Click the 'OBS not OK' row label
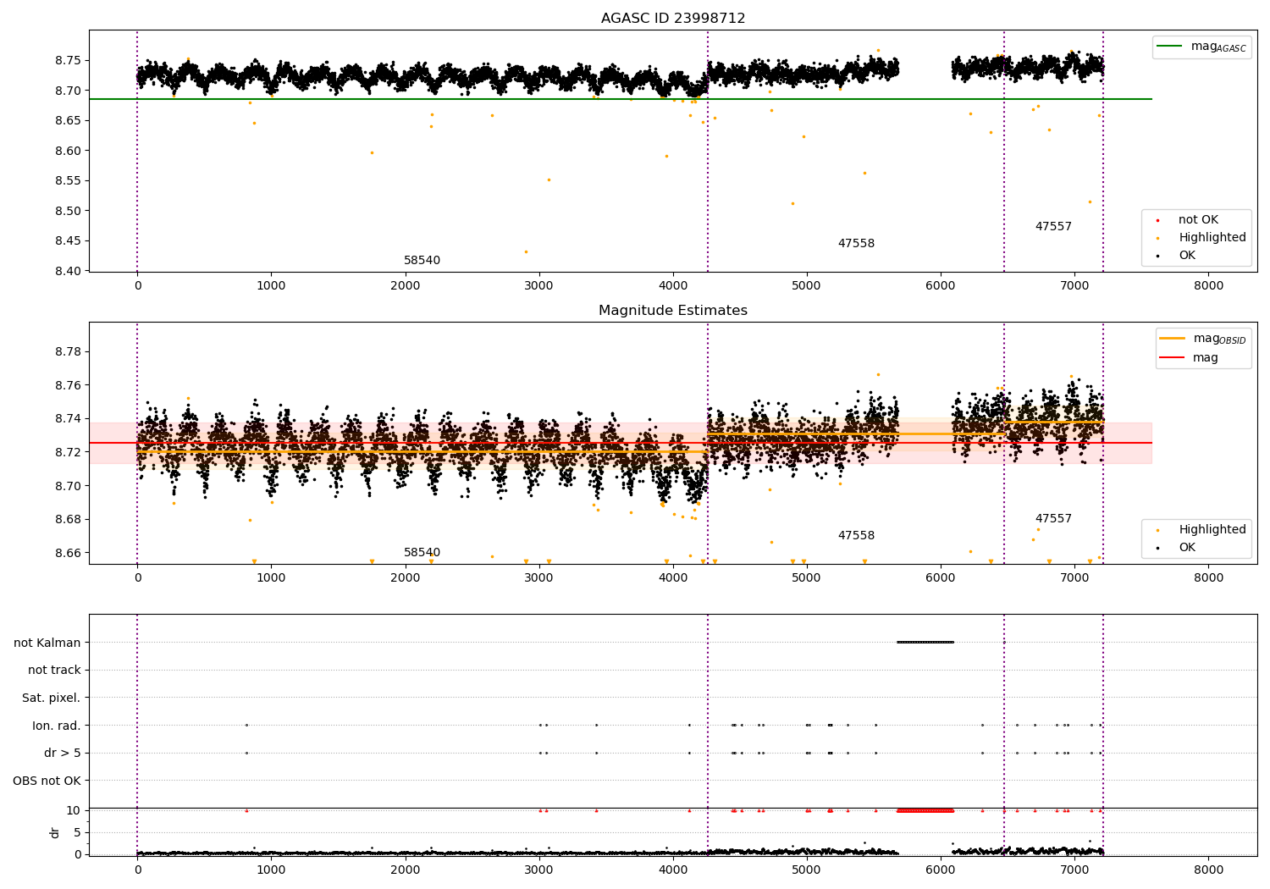1270x889 pixels. tap(47, 781)
